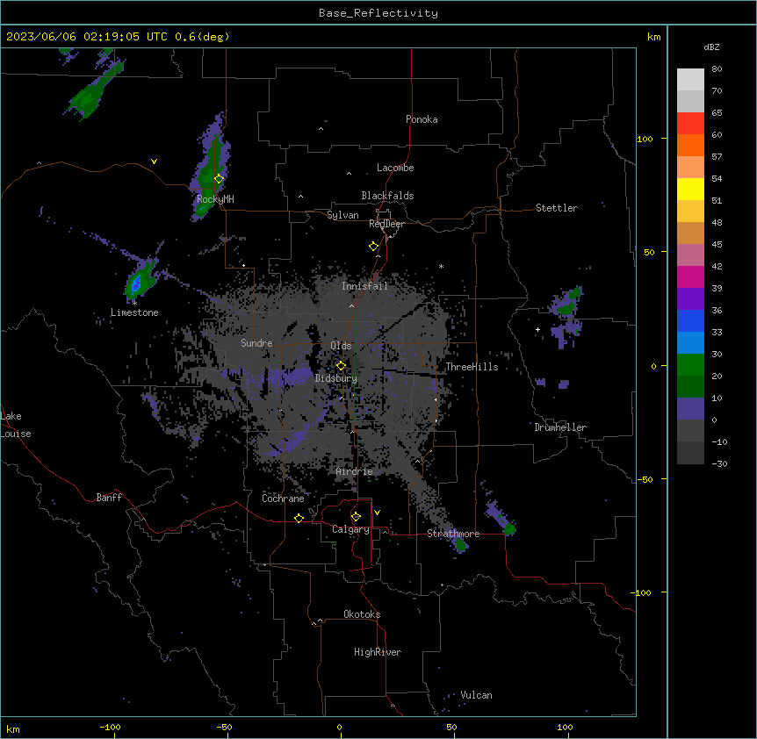
Task: Select the light gray 80 dBZ legend swatch
Action: point(690,80)
